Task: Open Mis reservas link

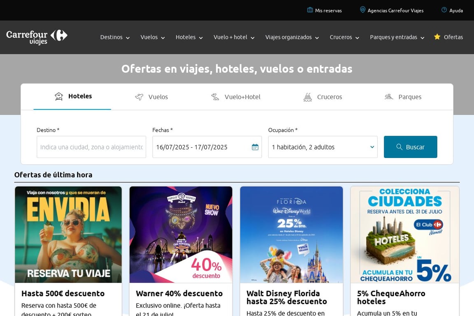Action: coord(324,10)
